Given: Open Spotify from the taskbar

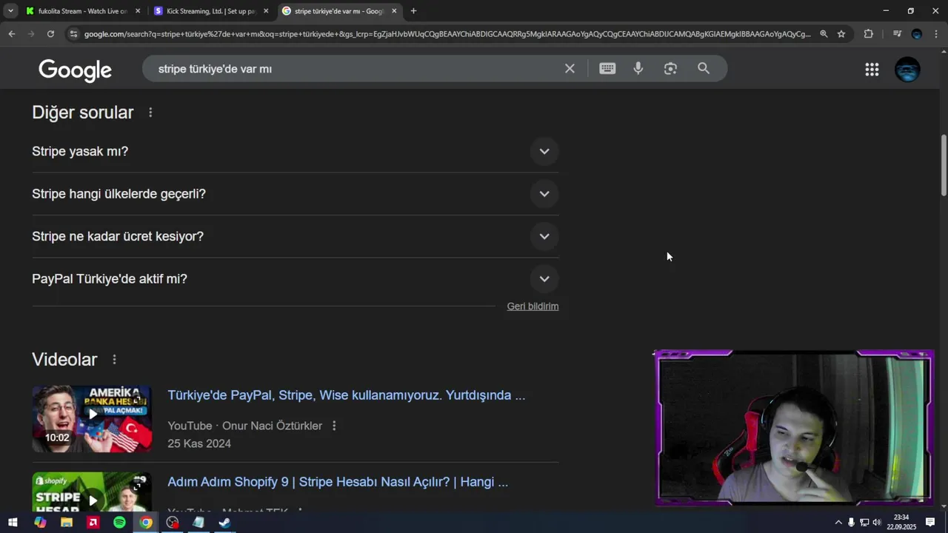Looking at the screenshot, I should [119, 523].
